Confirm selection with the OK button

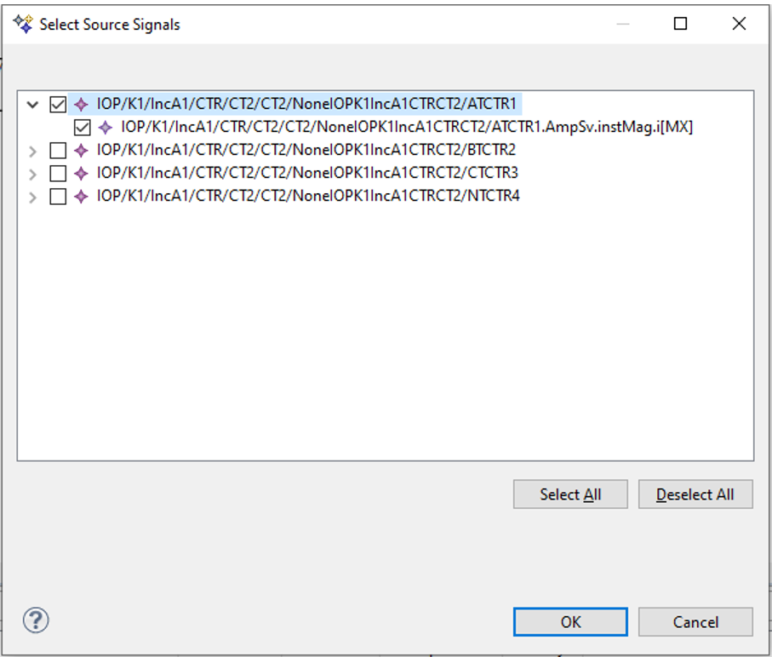point(570,622)
